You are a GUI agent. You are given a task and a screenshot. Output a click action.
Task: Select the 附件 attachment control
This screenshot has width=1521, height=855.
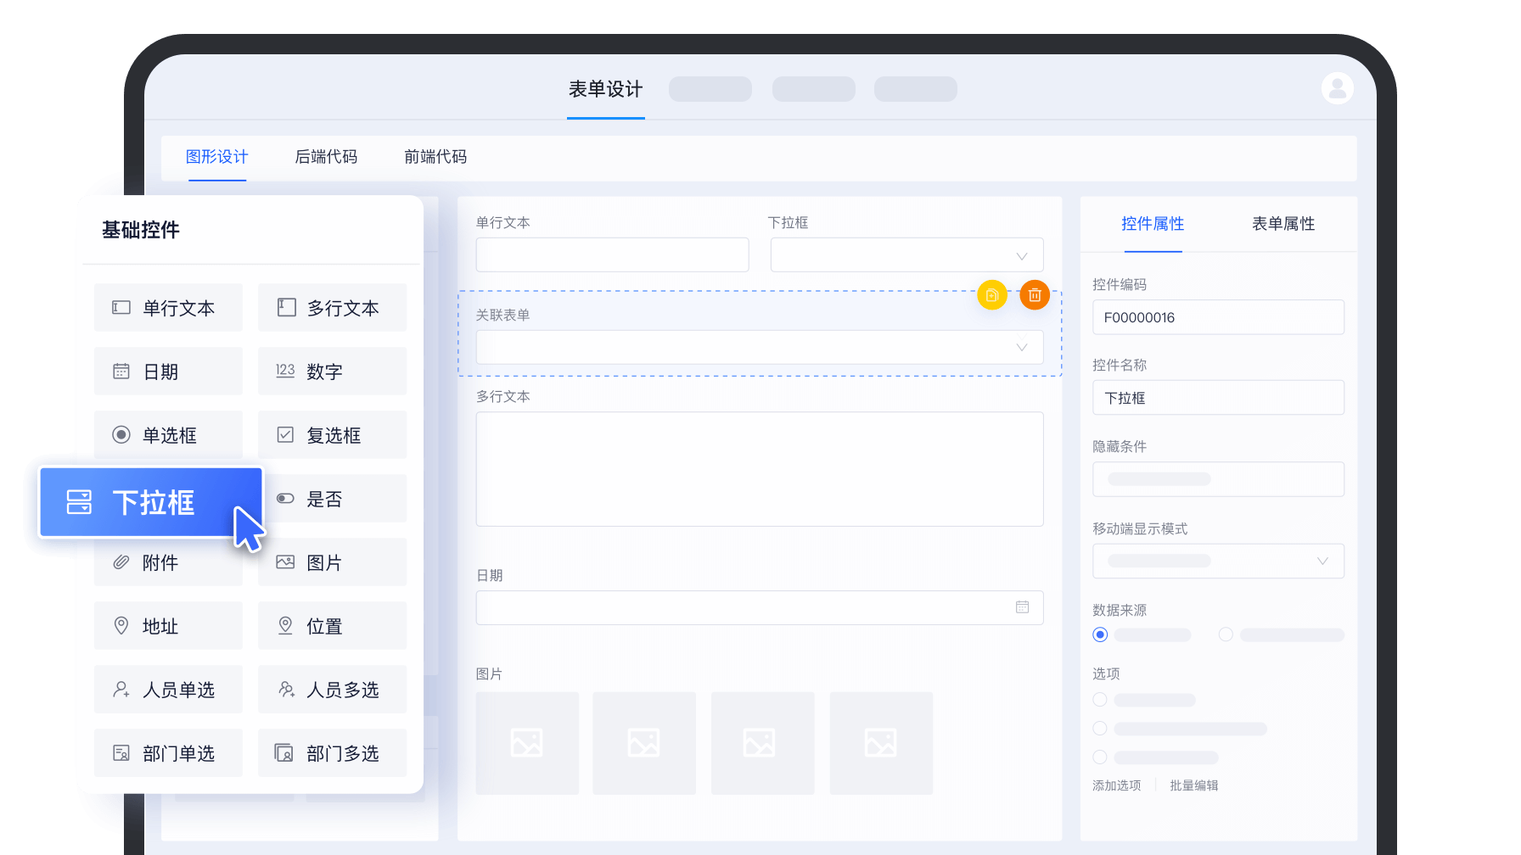click(x=168, y=562)
